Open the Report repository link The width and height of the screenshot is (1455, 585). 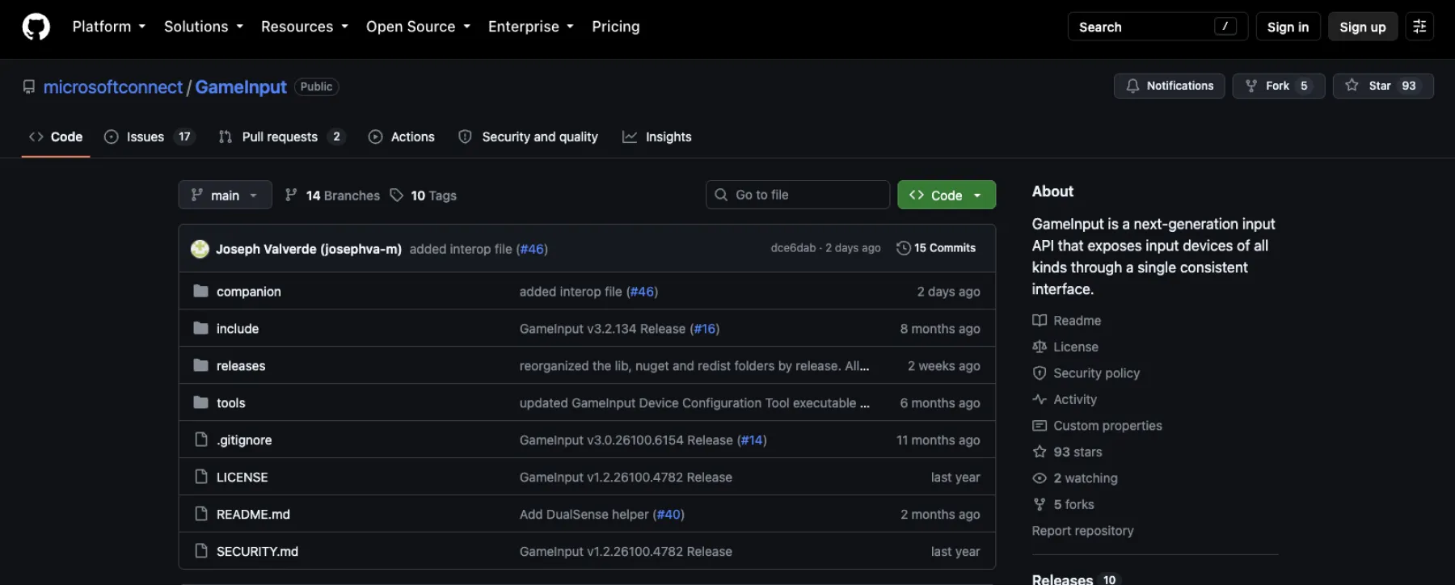[1082, 531]
